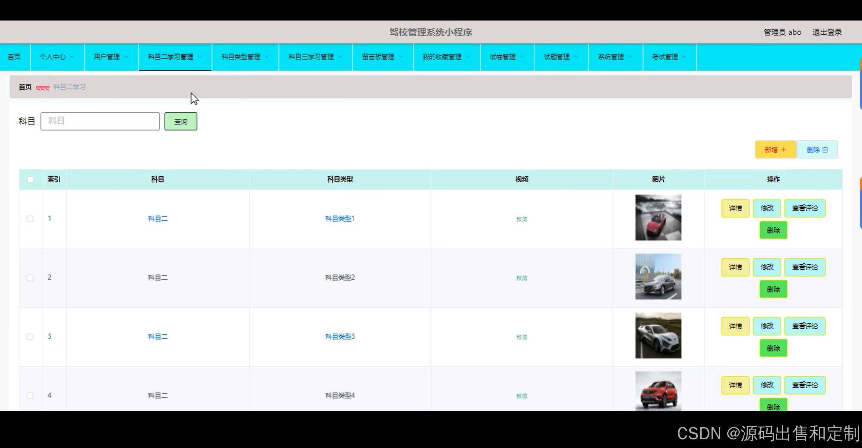The height and width of the screenshot is (448, 862).
Task: Open the gray sedan thumbnail in row 2
Action: 658,276
